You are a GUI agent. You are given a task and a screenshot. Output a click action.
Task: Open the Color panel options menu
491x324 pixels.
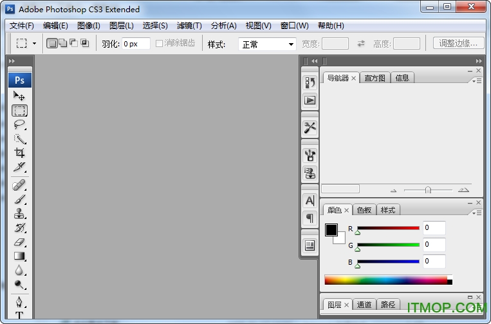coord(477,213)
